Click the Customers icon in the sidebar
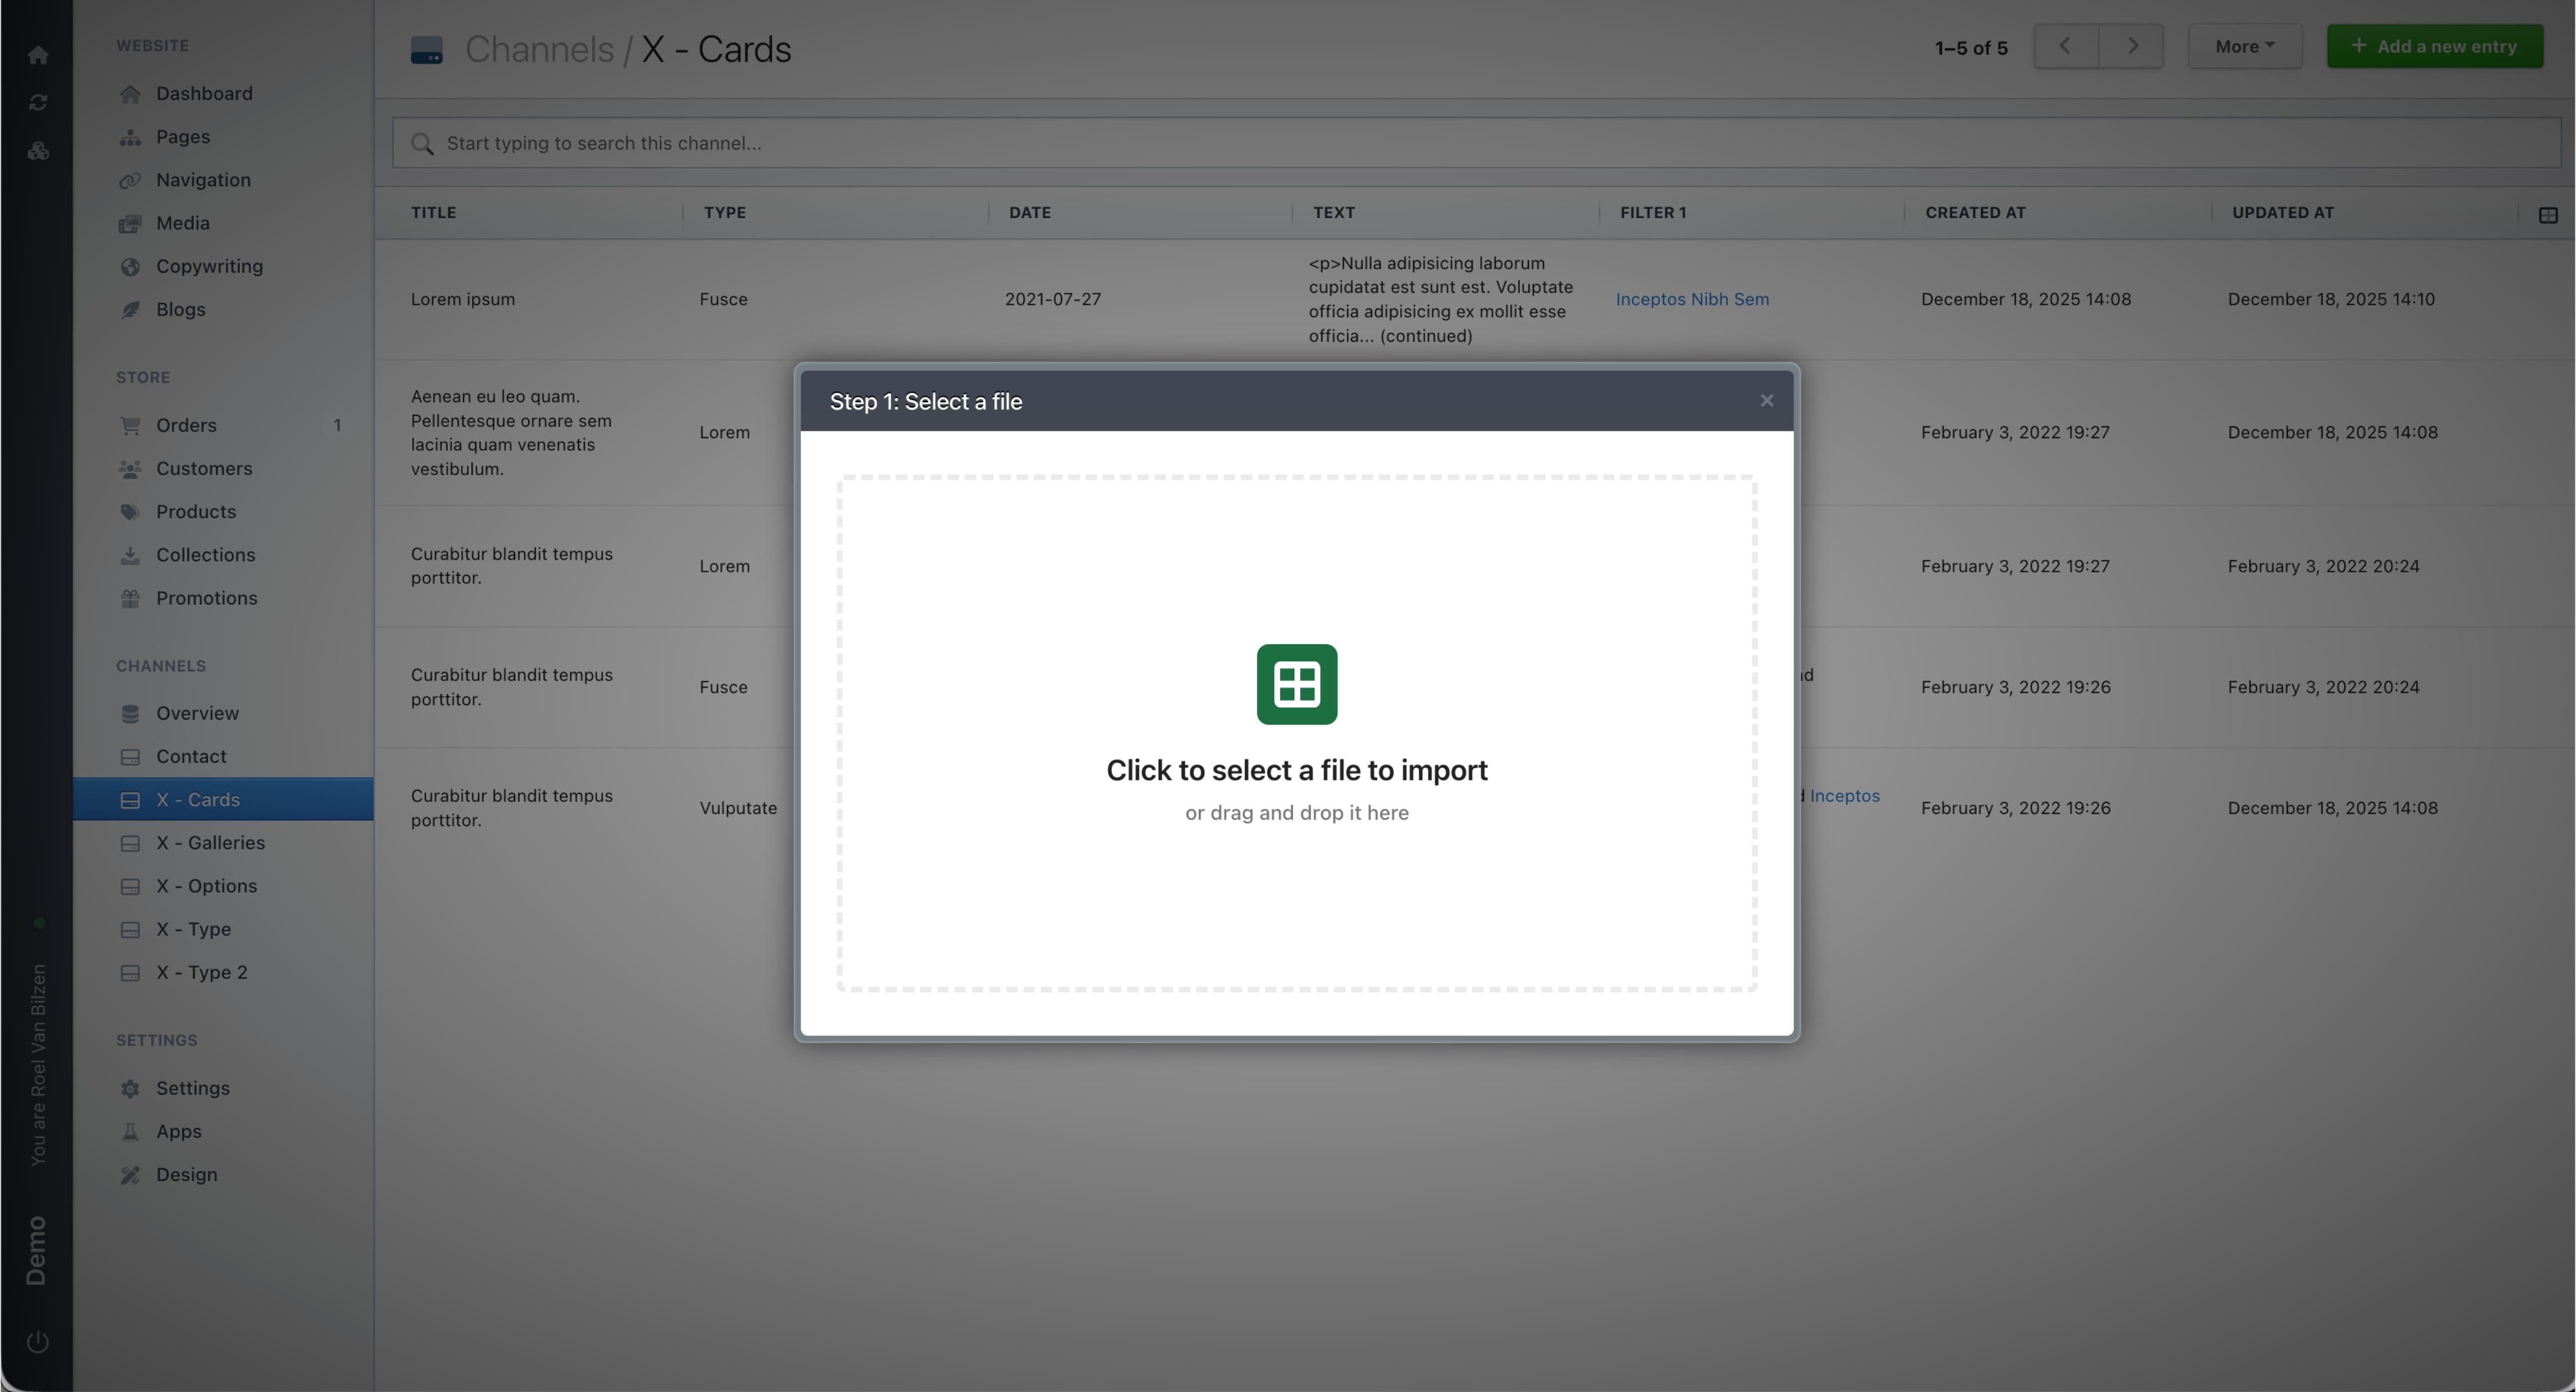The width and height of the screenshot is (2576, 1392). coord(131,468)
